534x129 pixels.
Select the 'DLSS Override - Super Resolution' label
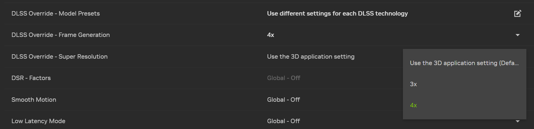pos(59,57)
